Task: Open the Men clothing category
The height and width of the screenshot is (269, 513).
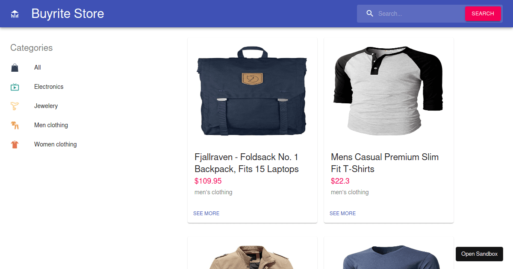Action: pos(51,125)
